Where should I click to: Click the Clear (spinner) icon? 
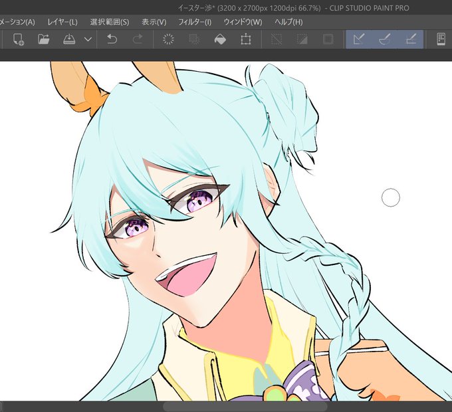(168, 39)
